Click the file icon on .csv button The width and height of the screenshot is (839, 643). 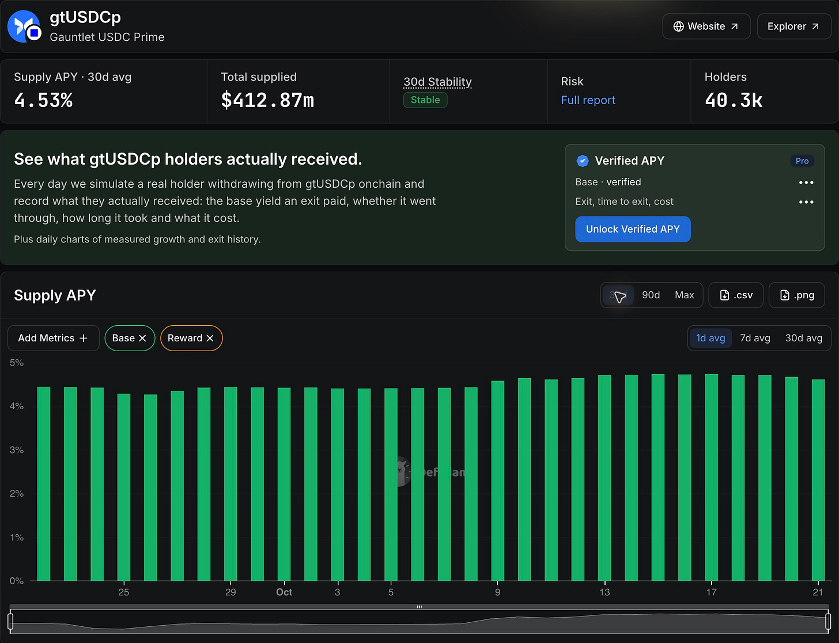(724, 295)
